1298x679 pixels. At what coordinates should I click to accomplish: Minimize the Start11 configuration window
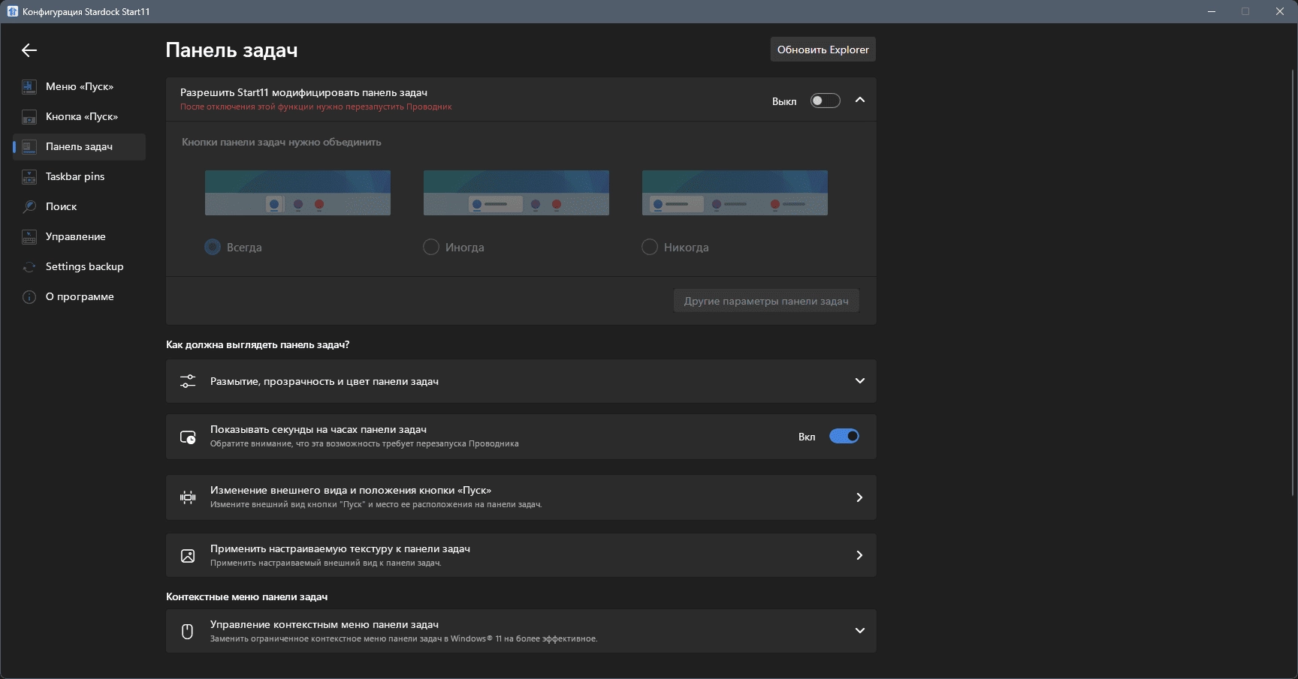[x=1212, y=11]
